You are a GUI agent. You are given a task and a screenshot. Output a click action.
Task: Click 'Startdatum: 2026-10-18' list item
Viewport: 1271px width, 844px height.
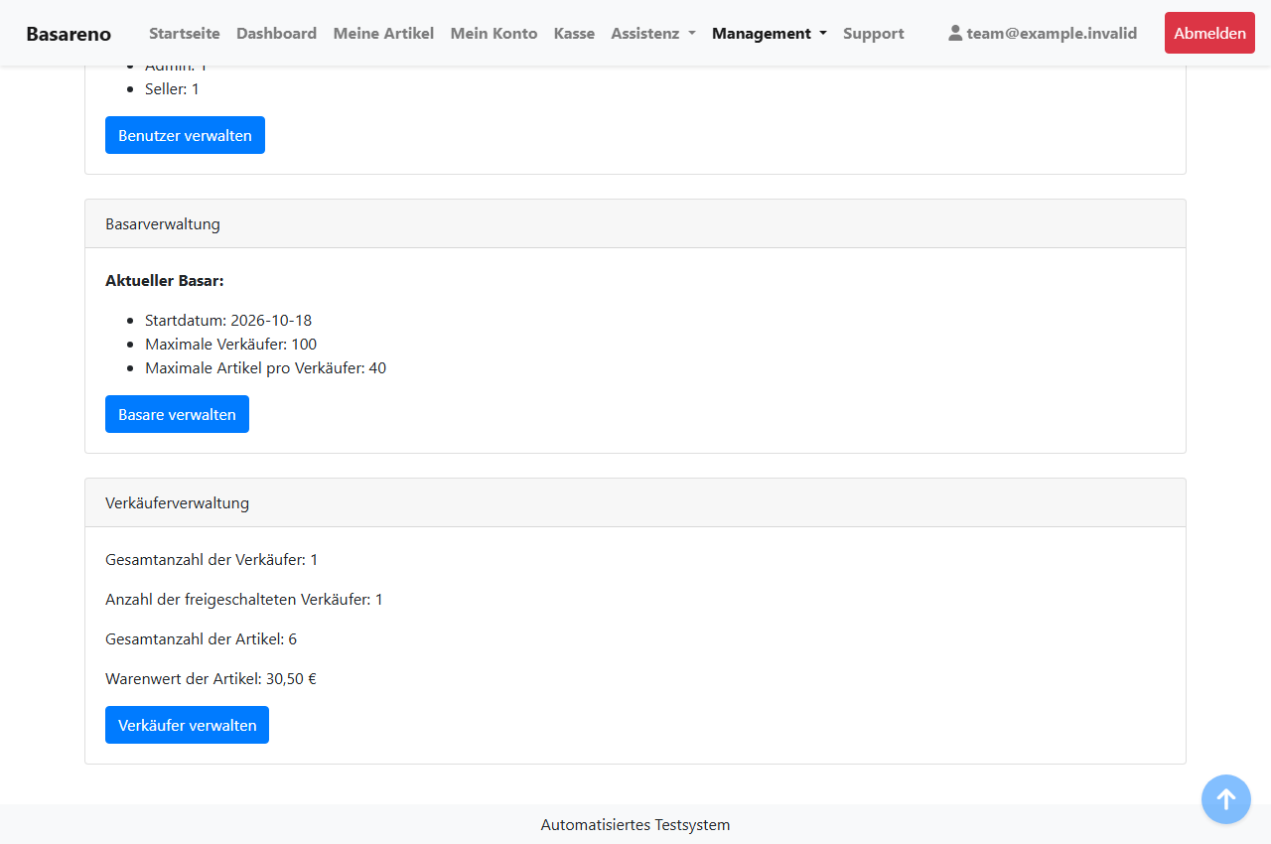[228, 320]
